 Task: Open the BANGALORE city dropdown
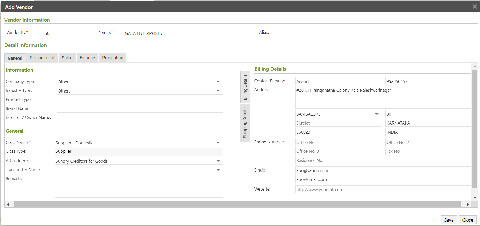click(377, 114)
